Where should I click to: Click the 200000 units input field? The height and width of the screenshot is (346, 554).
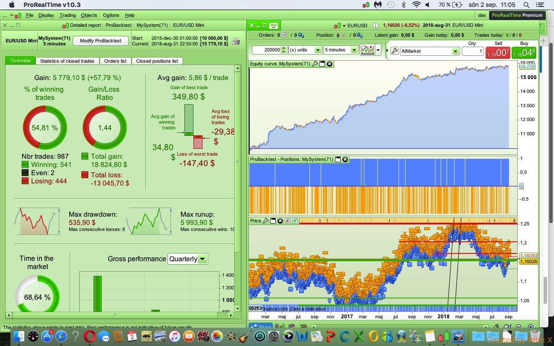pyautogui.click(x=266, y=50)
